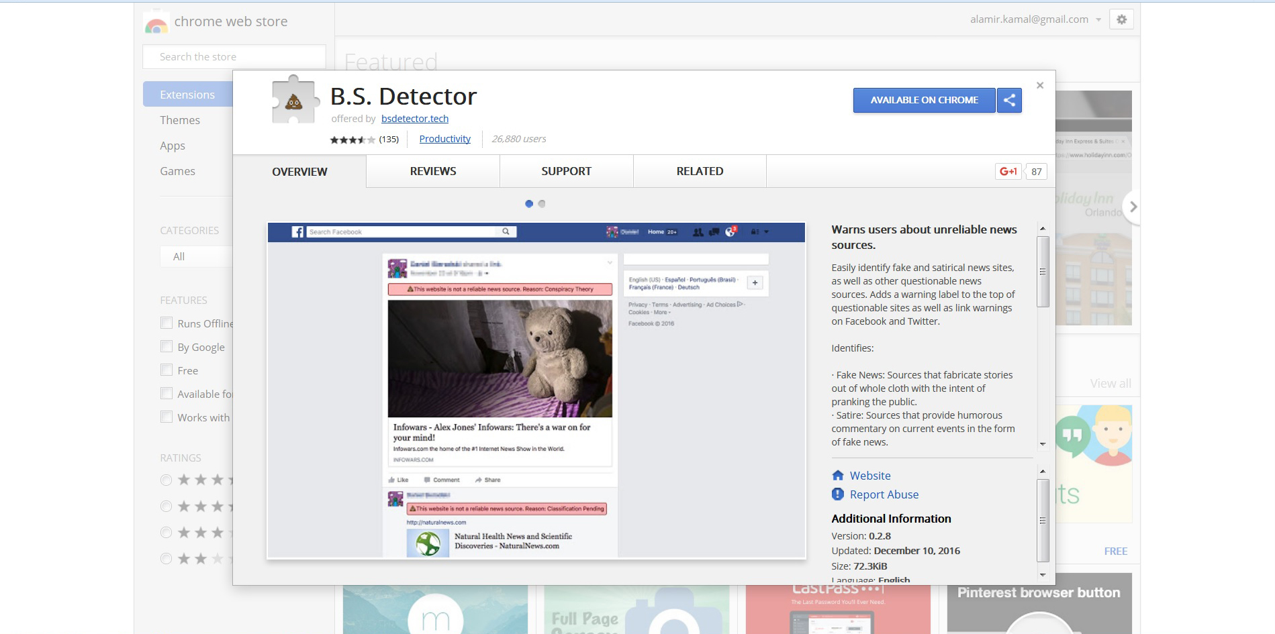Click the up arrow of additional info scrollbar
The image size is (1275, 634).
[1043, 471]
